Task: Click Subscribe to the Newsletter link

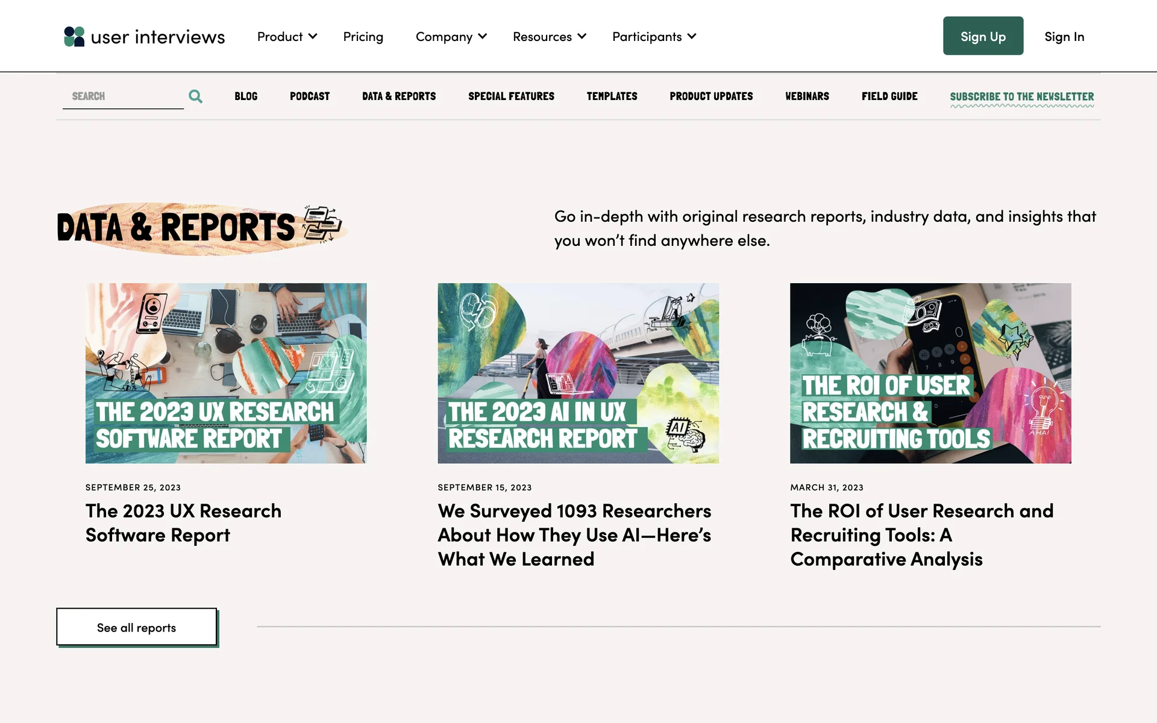Action: 1021,96
